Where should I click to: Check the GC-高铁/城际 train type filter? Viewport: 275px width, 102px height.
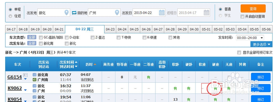(x=41, y=37)
